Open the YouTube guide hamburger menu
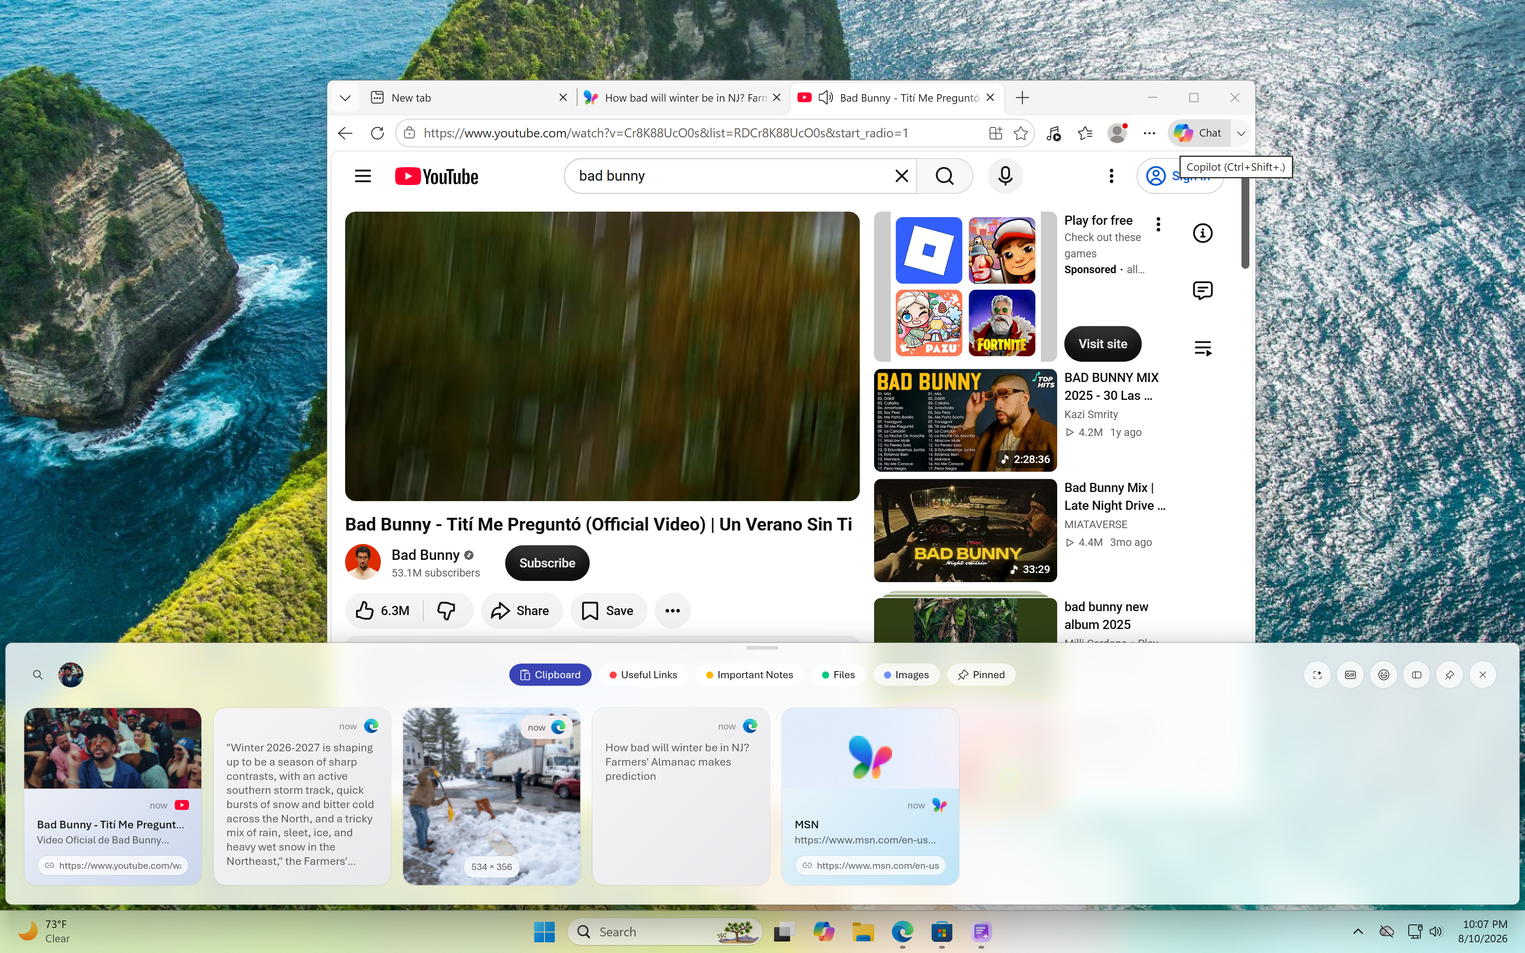This screenshot has width=1525, height=953. [363, 176]
